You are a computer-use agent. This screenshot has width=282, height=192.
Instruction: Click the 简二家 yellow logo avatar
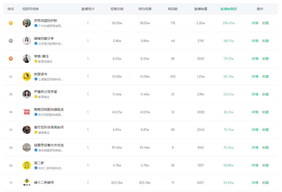click(27, 165)
